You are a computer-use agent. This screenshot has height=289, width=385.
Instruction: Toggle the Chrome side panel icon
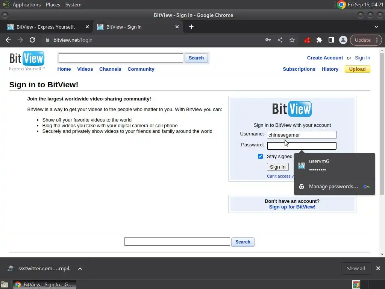pos(331,40)
